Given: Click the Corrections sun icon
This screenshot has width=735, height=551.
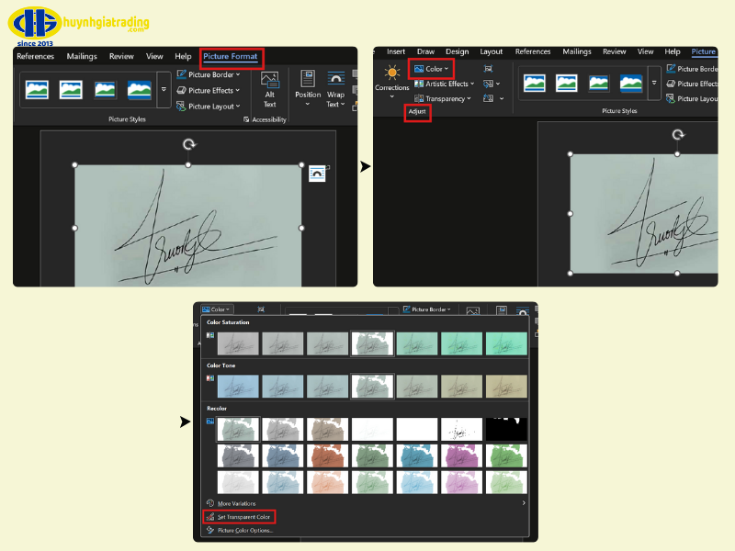Looking at the screenshot, I should click(392, 73).
